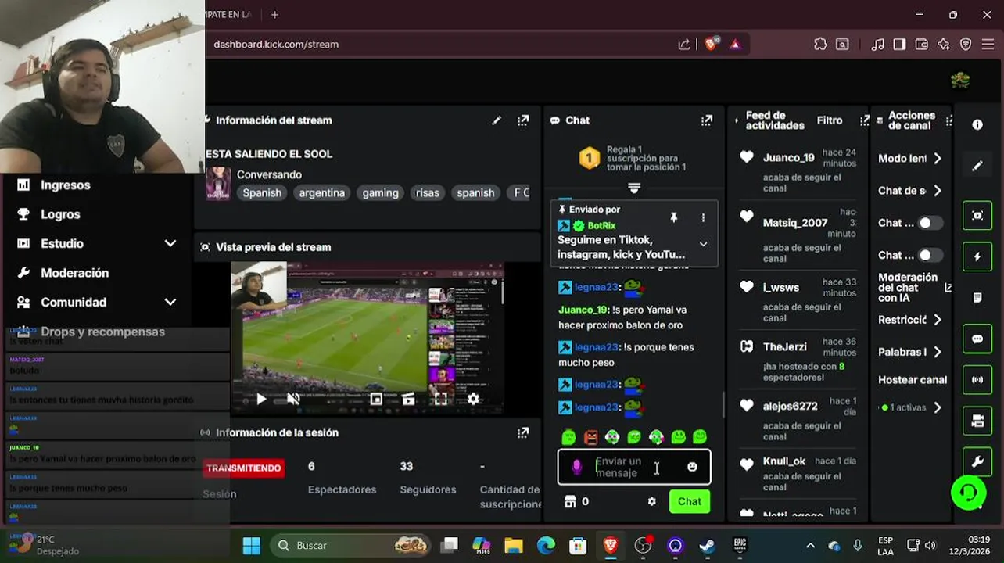Open the Brave Leo AI sparkle icon
Image resolution: width=1004 pixels, height=563 pixels.
pos(944,45)
